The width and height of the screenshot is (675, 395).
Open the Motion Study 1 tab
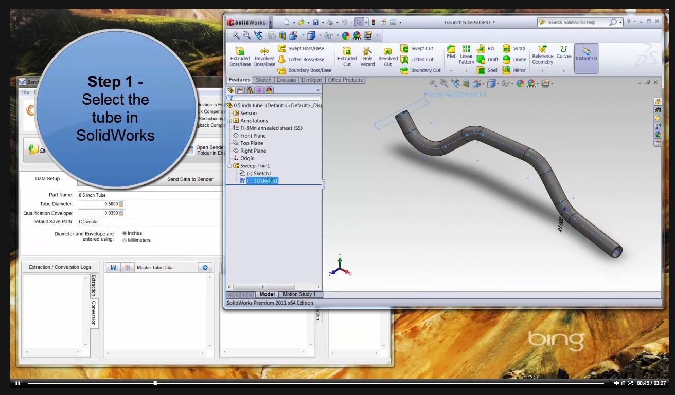[x=299, y=295]
